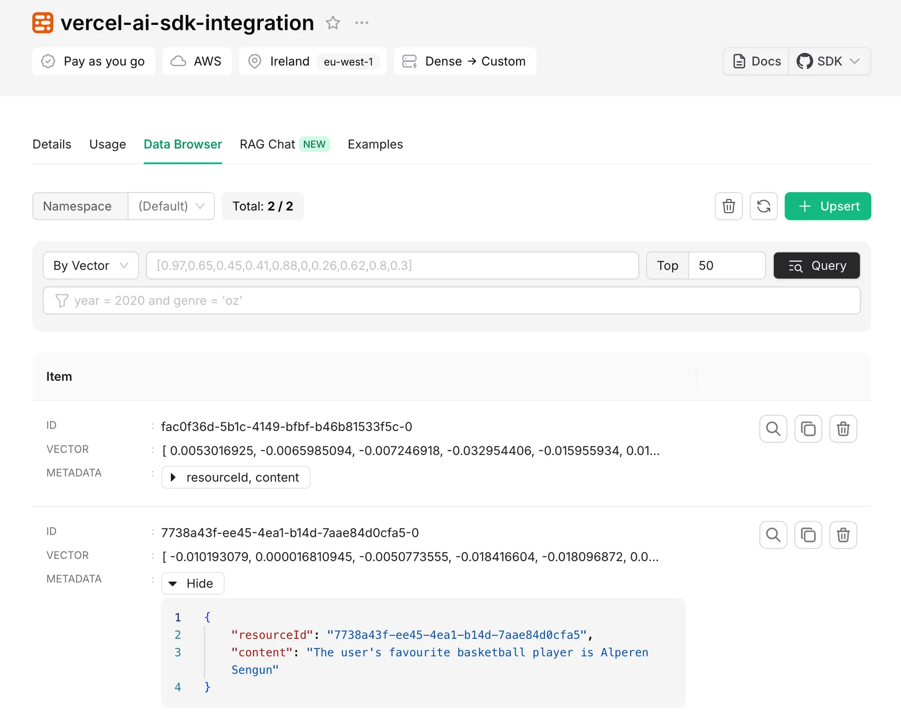Run the Query button
The image size is (901, 717).
[817, 265]
